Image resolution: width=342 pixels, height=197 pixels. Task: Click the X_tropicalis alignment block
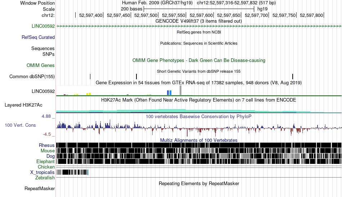[72, 173]
